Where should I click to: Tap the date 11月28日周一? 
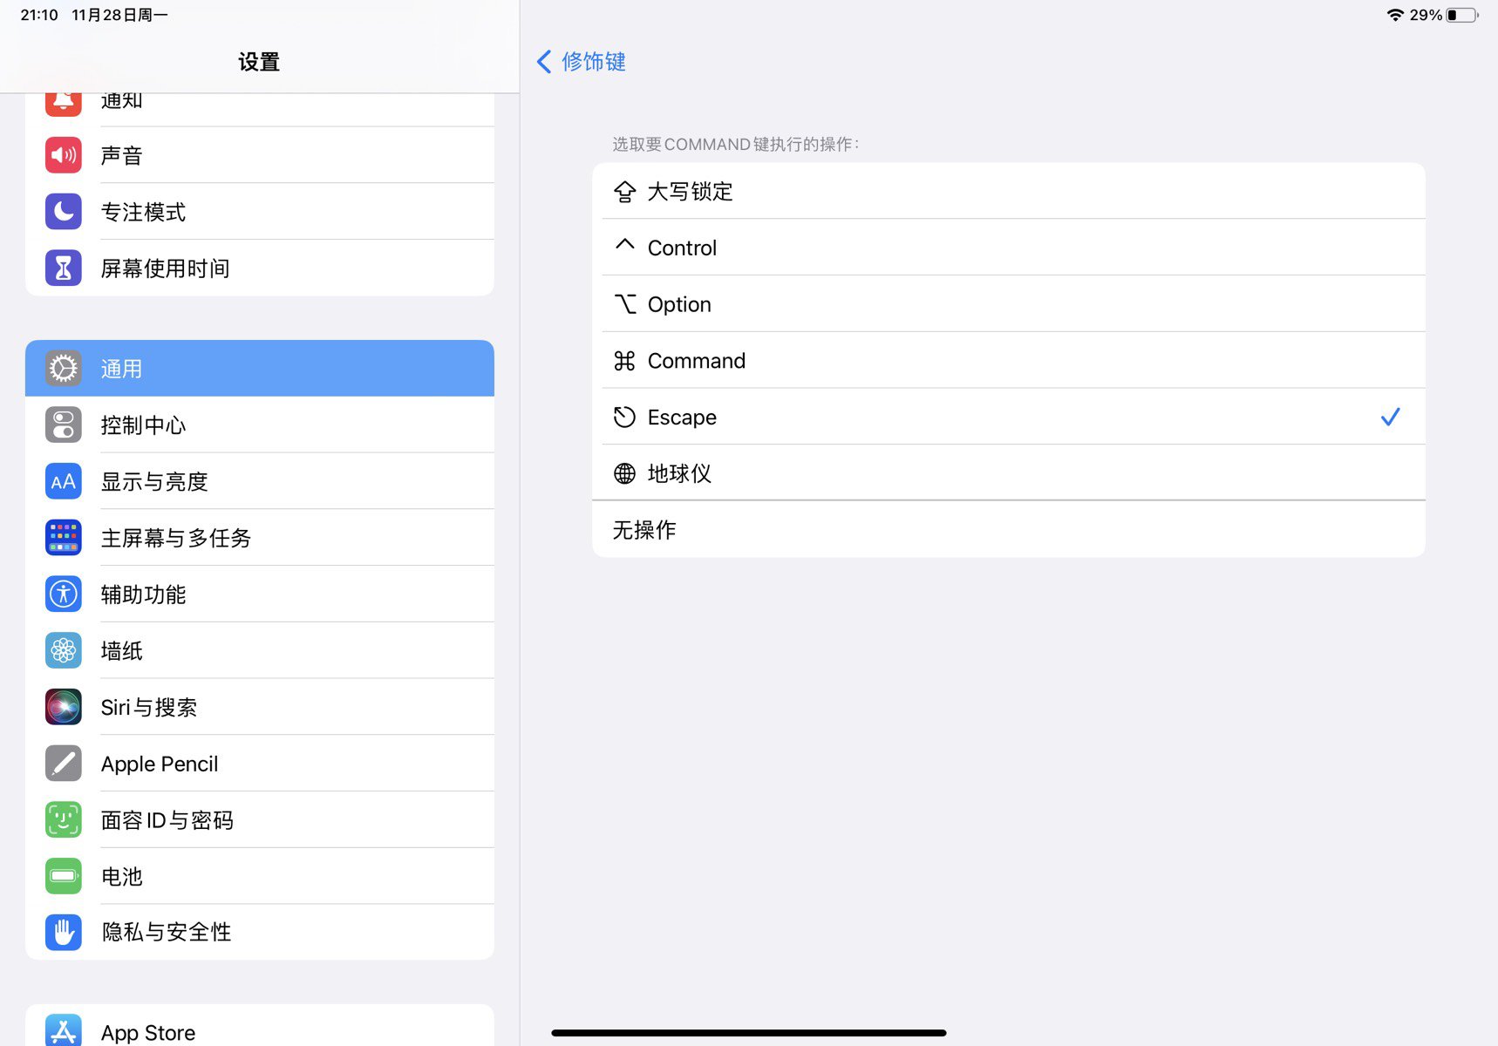coord(119,15)
